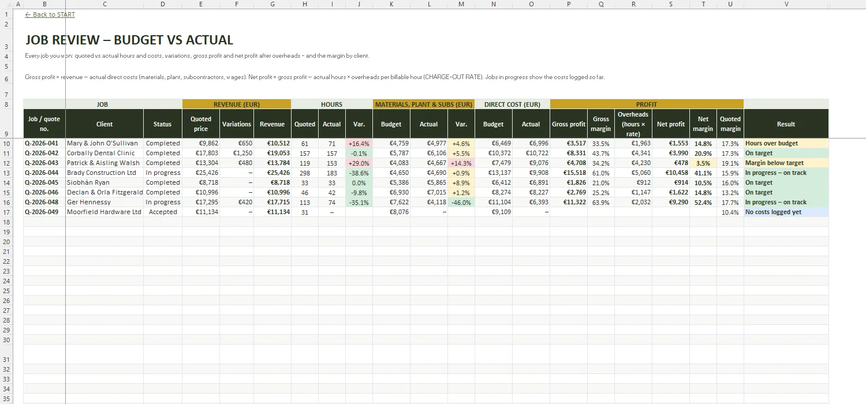Screen dimensions: 866x404
Task: Click overheads value €5,060
Action: coord(633,173)
